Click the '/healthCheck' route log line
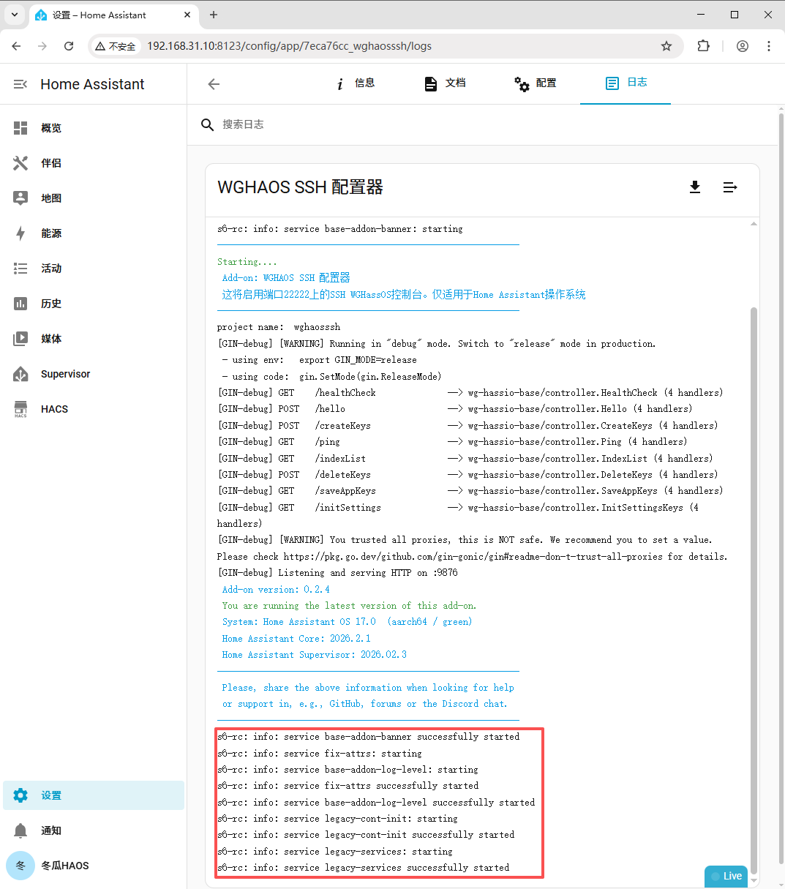The image size is (785, 889). coord(470,393)
